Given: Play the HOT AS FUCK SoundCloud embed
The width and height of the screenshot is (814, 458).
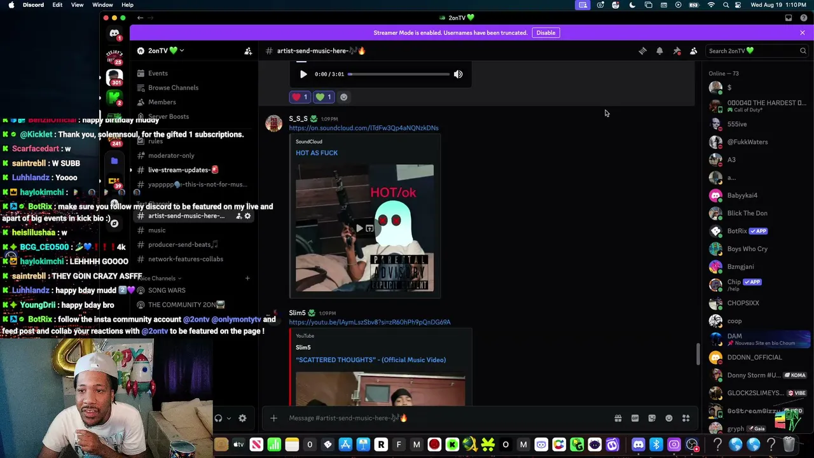Looking at the screenshot, I should (359, 228).
